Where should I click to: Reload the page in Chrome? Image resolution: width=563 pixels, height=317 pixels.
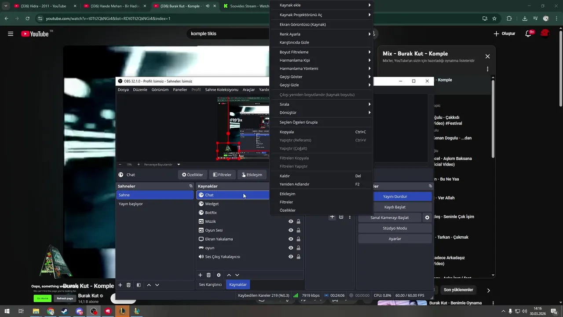(x=27, y=18)
